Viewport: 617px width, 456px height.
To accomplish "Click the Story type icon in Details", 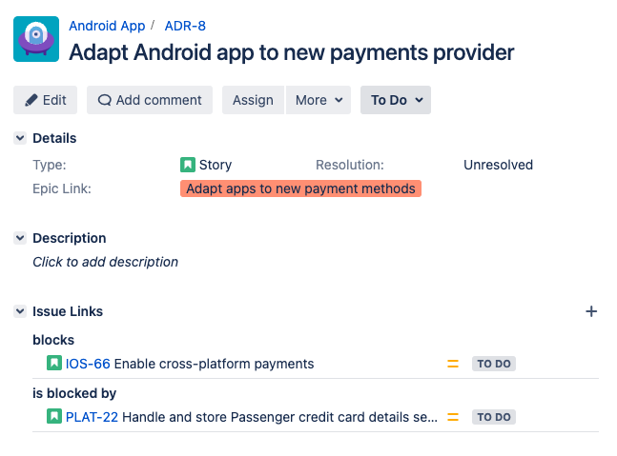I will click(x=188, y=165).
